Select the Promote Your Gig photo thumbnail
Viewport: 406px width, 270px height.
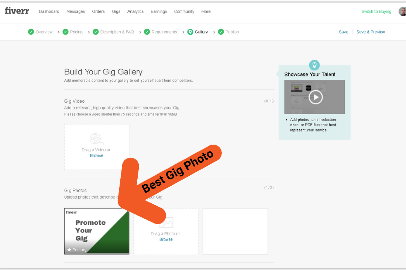pyautogui.click(x=97, y=231)
